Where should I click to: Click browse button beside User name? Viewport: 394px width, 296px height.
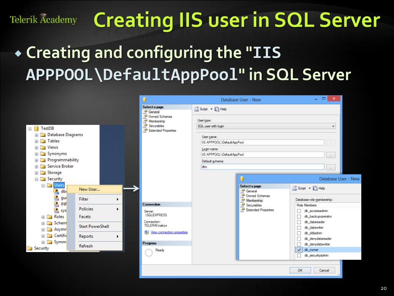point(331,143)
